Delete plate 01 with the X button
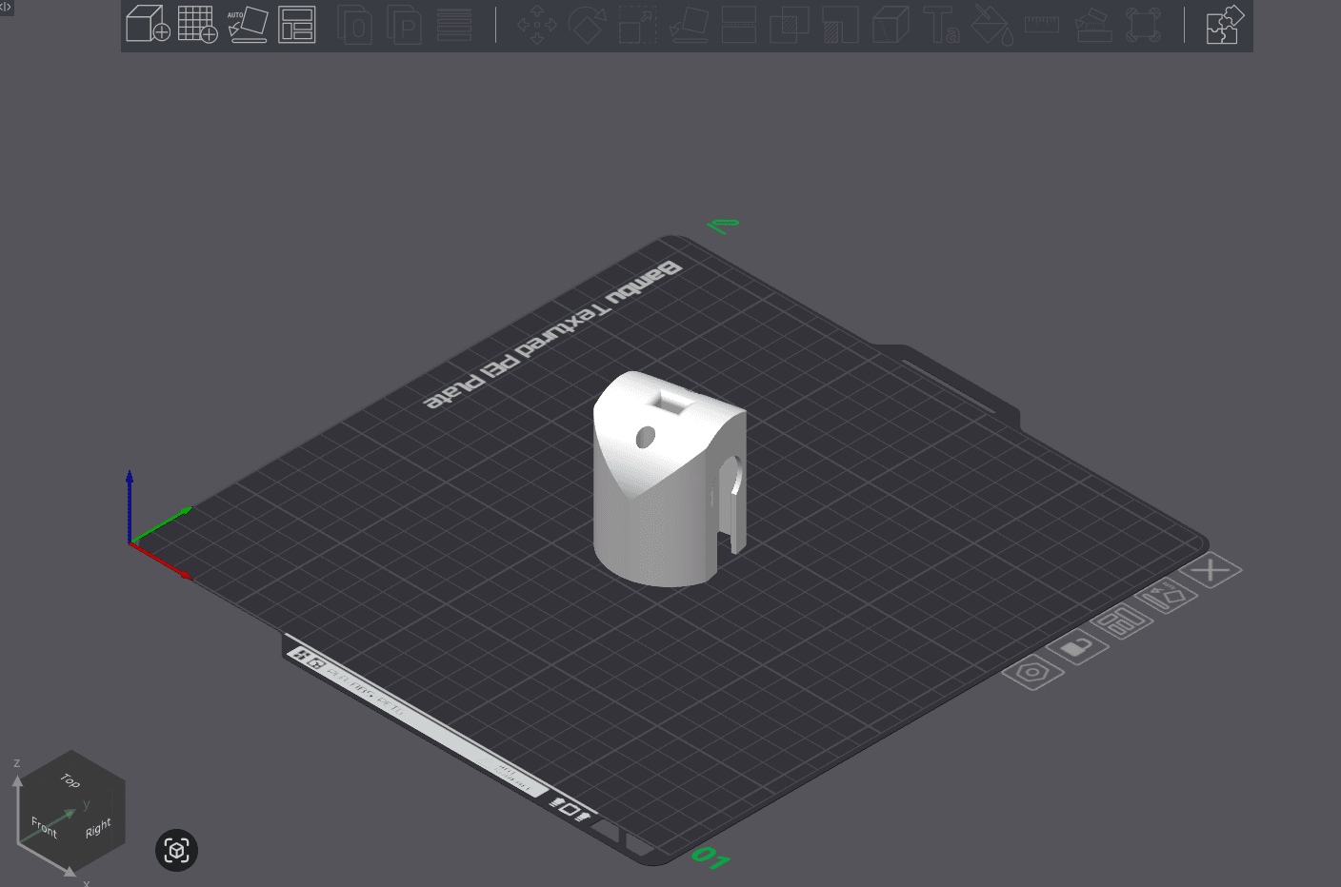The height and width of the screenshot is (887, 1341). (x=1210, y=569)
